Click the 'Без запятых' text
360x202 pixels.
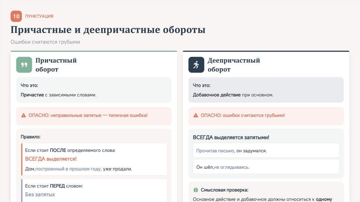[x=40, y=195]
